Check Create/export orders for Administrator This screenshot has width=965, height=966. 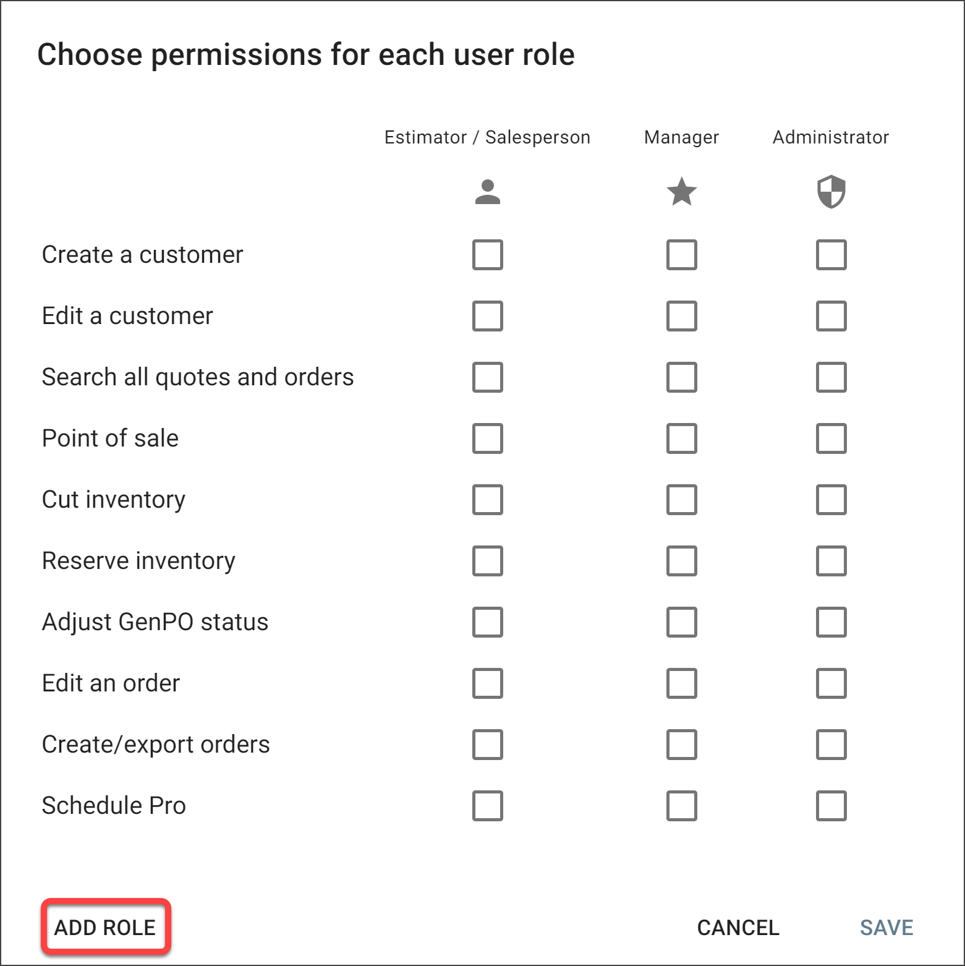tap(831, 745)
